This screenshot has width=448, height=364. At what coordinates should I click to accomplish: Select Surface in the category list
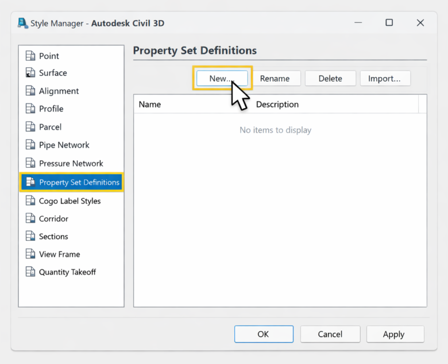coord(71,73)
